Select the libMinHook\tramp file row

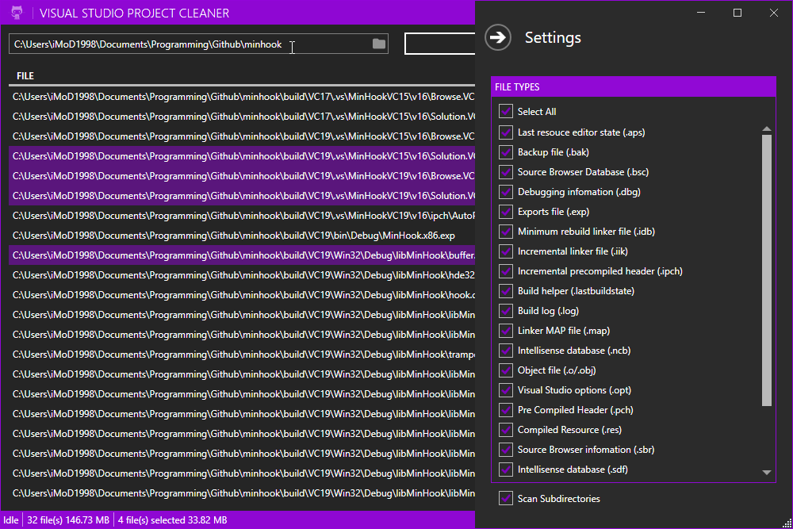coord(242,354)
